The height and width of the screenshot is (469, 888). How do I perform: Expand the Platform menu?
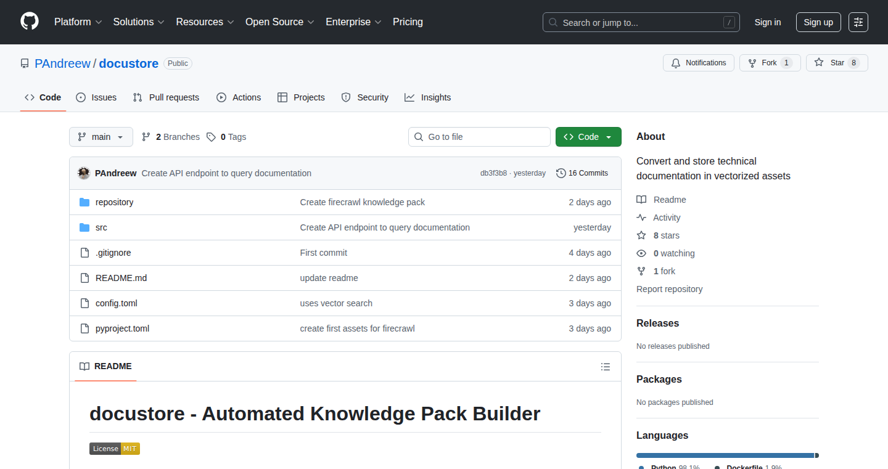pyautogui.click(x=78, y=22)
